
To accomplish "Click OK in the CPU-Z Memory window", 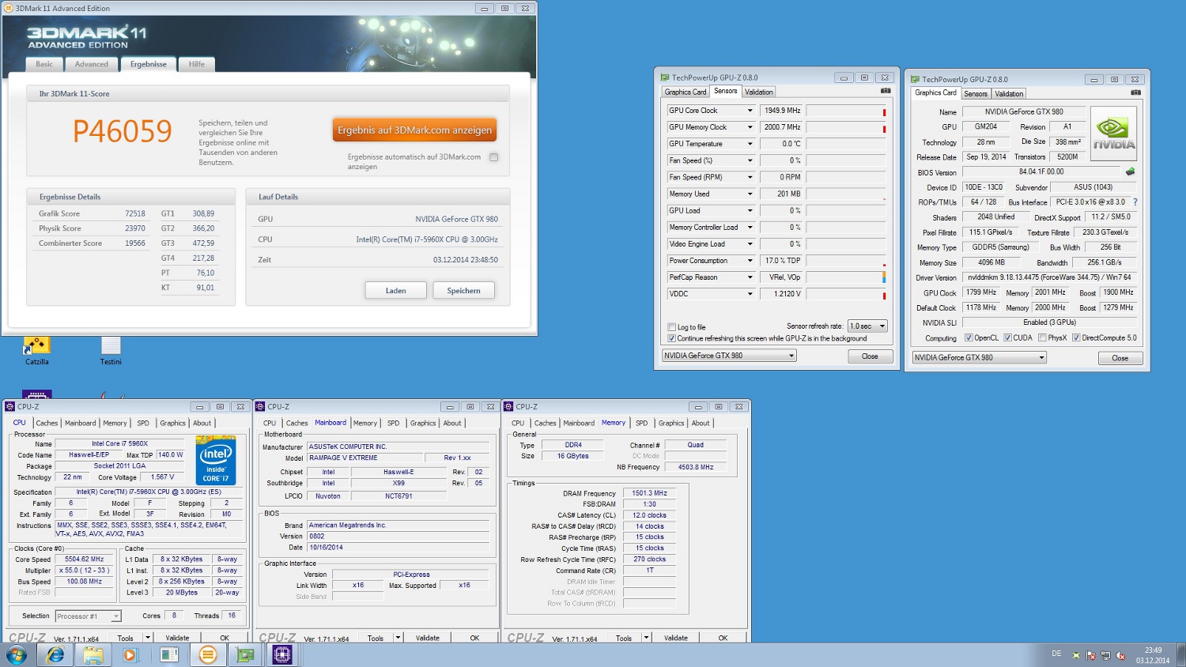I will [x=723, y=638].
